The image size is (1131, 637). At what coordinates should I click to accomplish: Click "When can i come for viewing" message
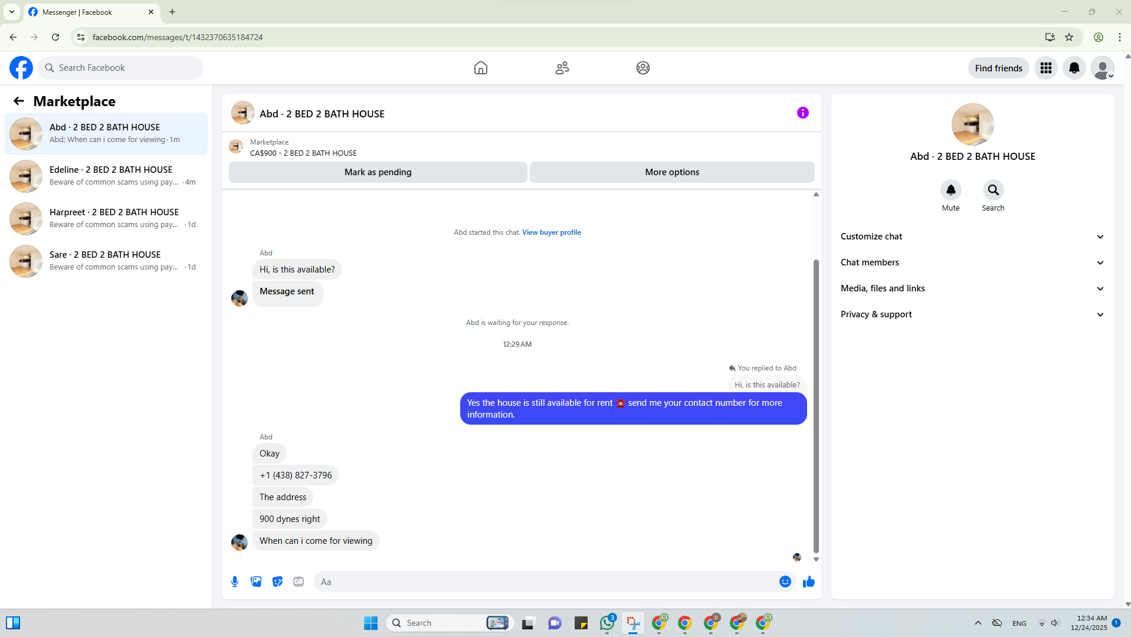click(316, 541)
